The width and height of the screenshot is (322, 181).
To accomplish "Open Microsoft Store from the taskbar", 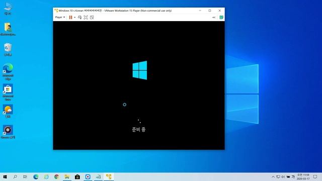I will tap(77, 176).
